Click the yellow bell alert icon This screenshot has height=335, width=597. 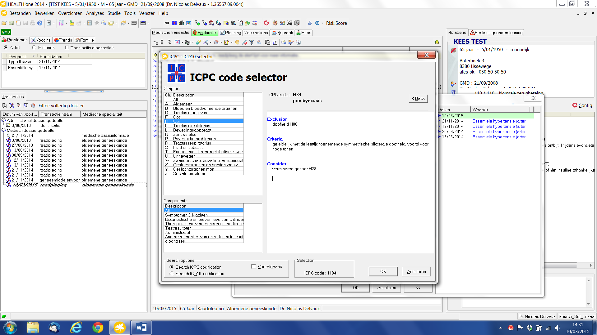pyautogui.click(x=437, y=42)
